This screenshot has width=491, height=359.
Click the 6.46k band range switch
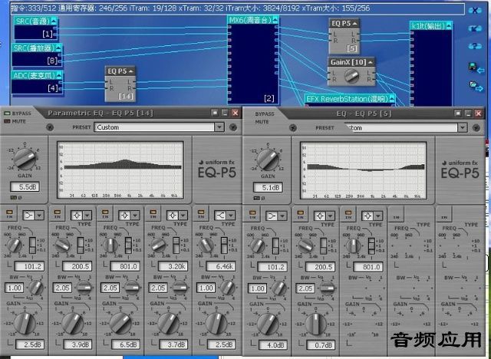pos(224,245)
